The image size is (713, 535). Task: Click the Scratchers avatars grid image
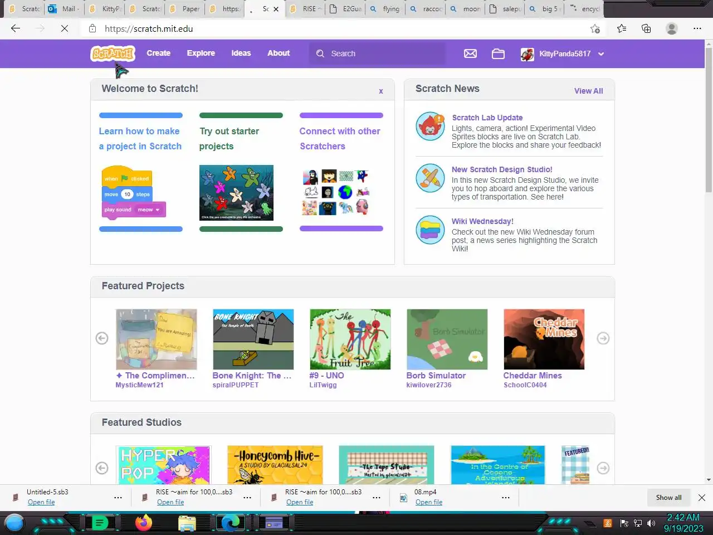click(x=335, y=193)
